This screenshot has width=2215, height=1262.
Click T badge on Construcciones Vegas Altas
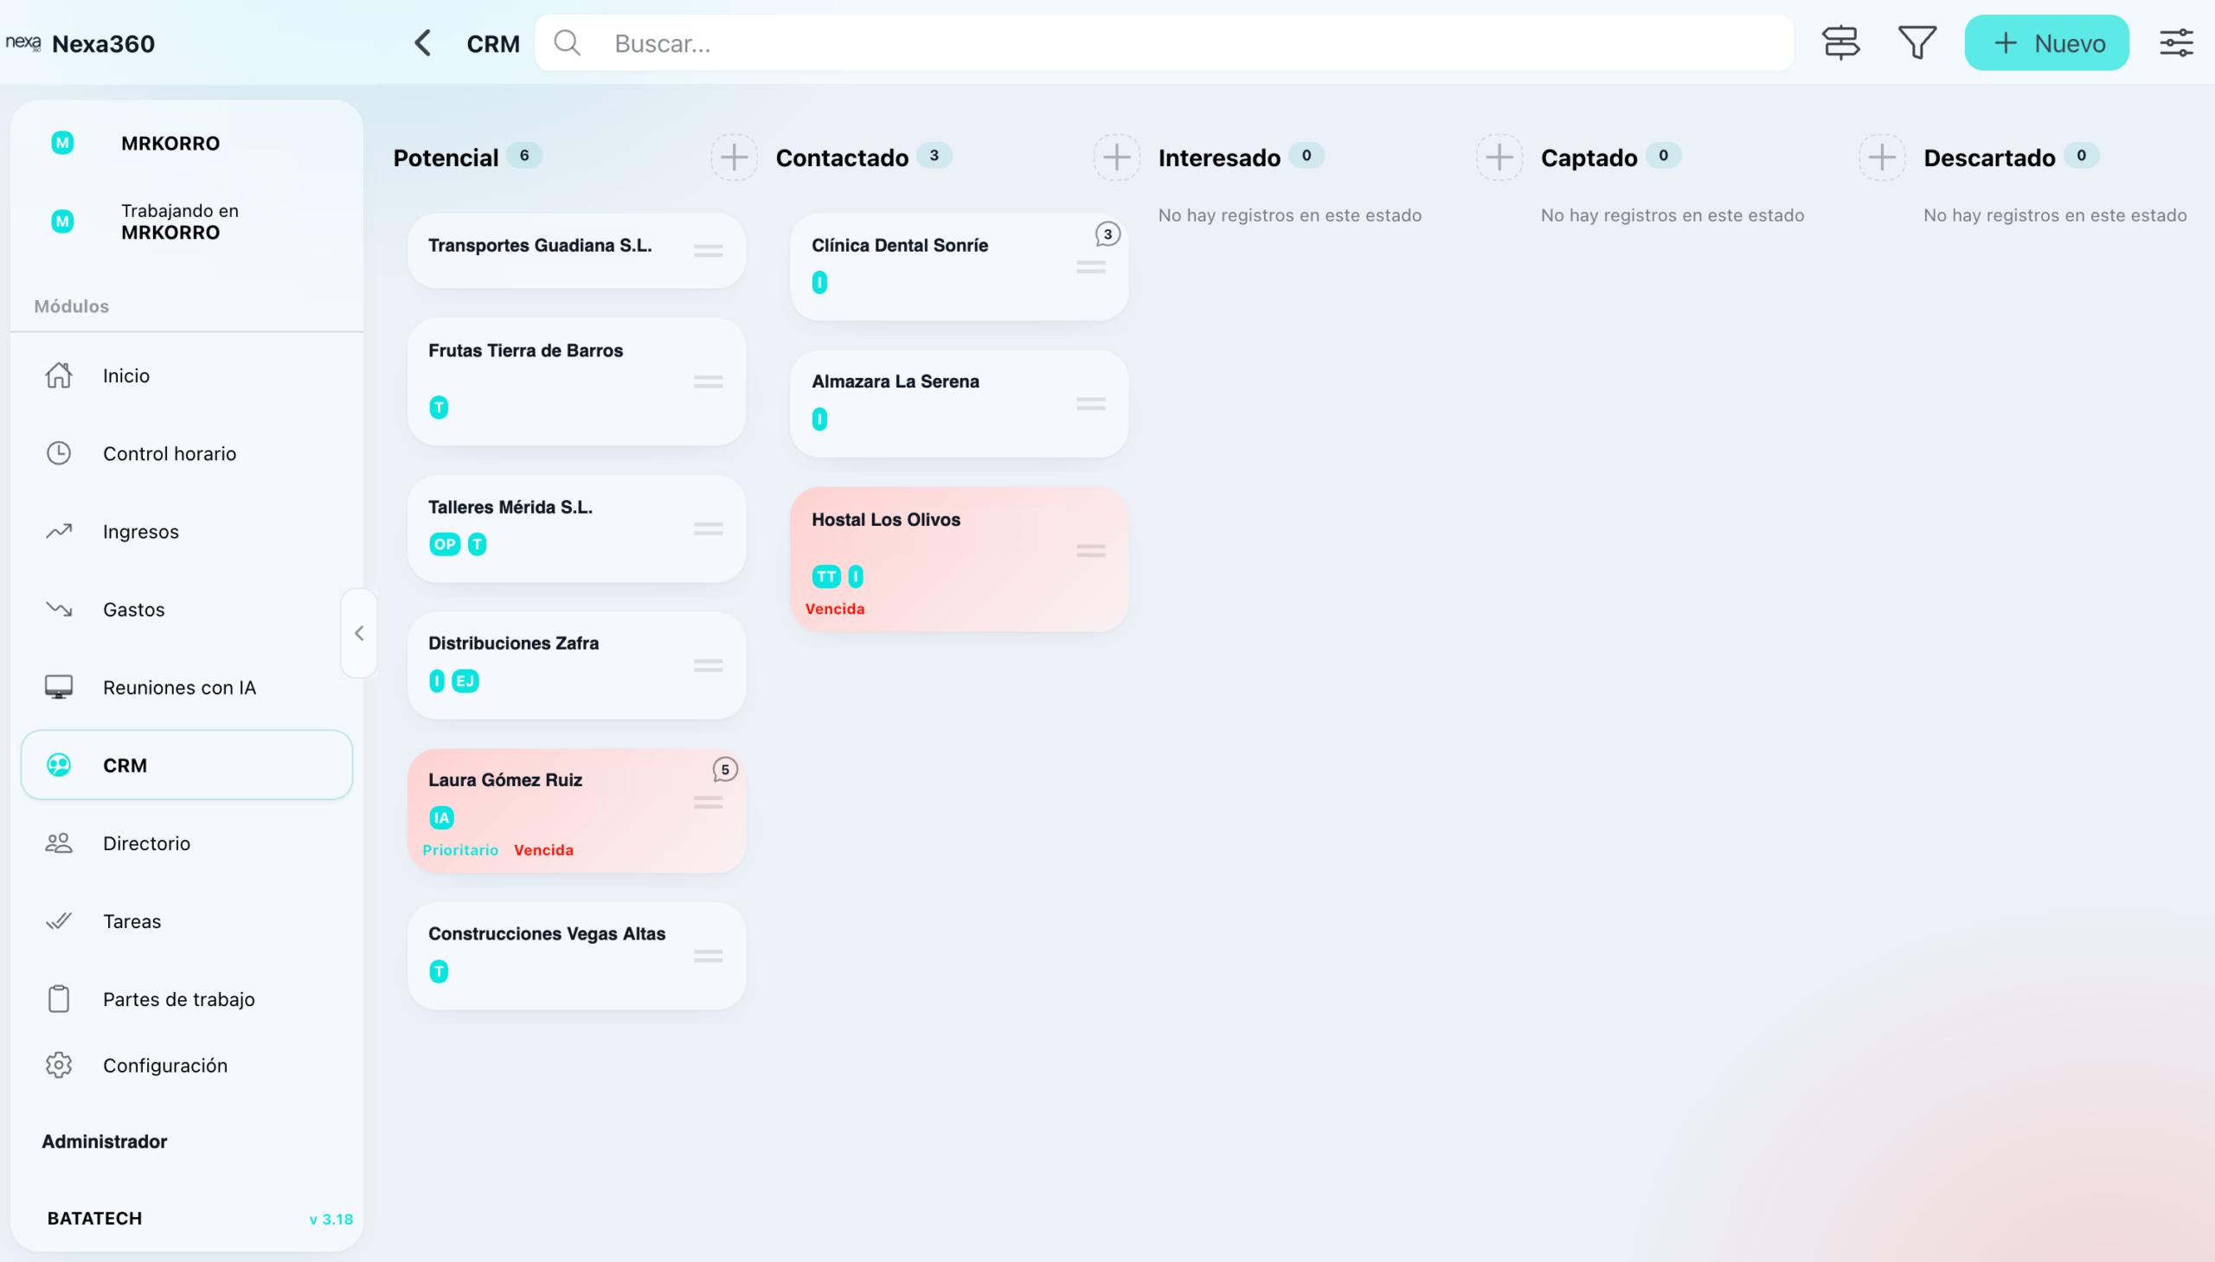[x=439, y=971]
